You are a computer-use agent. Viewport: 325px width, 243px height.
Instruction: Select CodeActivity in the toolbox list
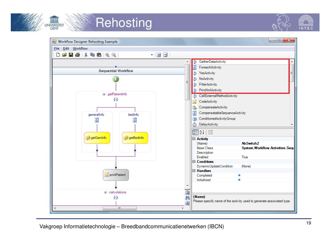pyautogui.click(x=208, y=102)
